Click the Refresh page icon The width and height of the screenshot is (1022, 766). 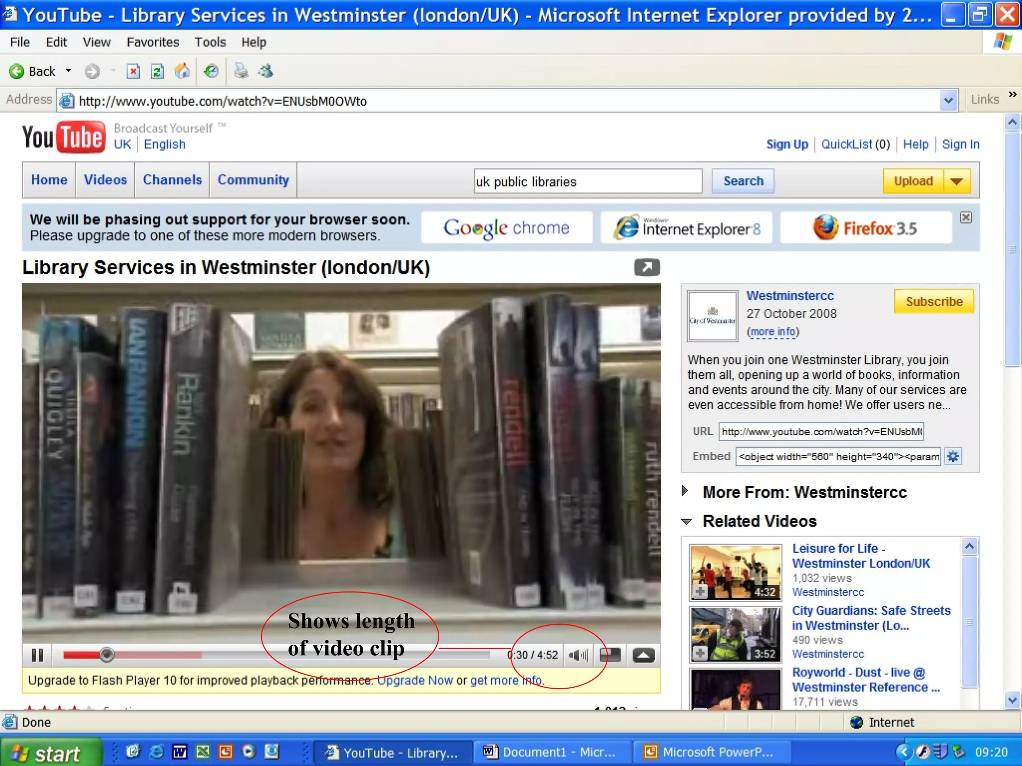pyautogui.click(x=157, y=71)
